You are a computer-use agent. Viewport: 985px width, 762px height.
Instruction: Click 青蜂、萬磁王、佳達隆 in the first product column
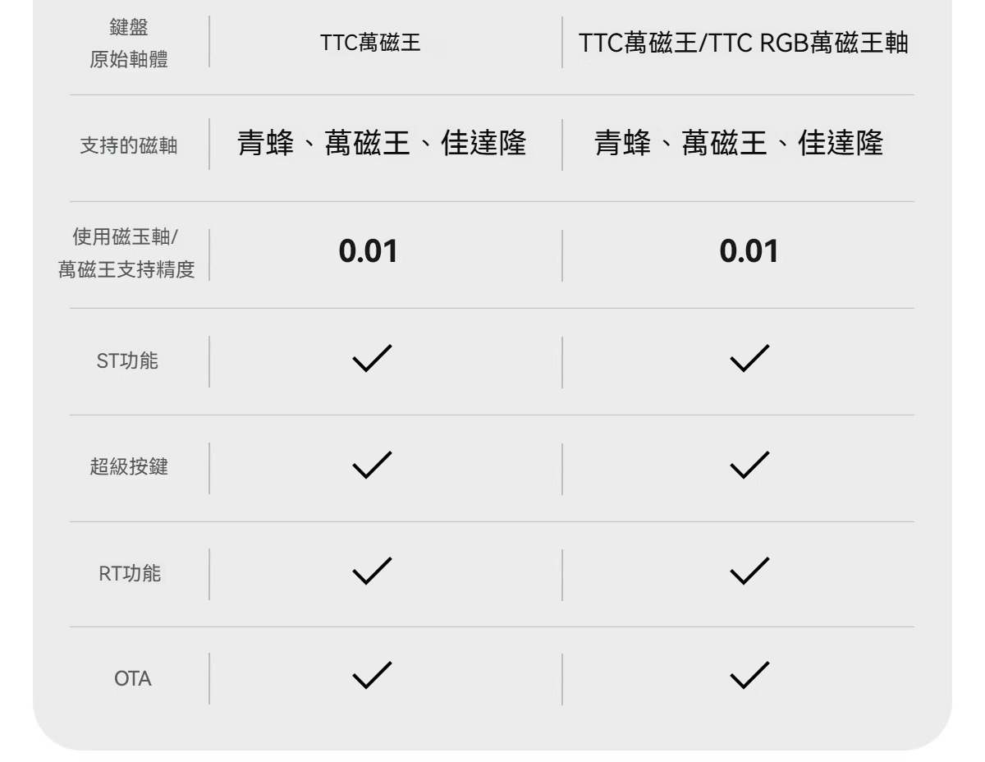pyautogui.click(x=382, y=144)
